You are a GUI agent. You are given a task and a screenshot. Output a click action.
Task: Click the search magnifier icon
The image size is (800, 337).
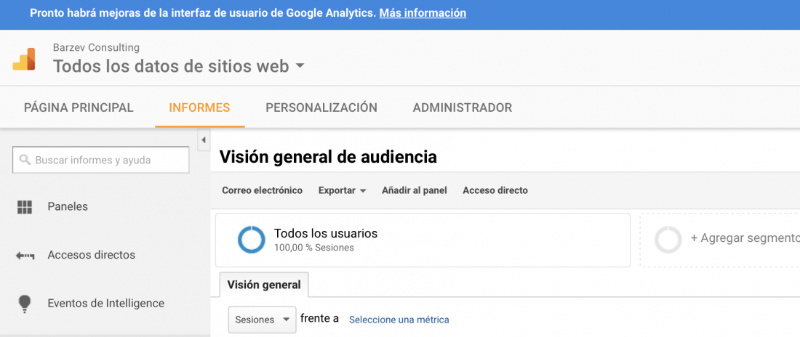(25, 160)
